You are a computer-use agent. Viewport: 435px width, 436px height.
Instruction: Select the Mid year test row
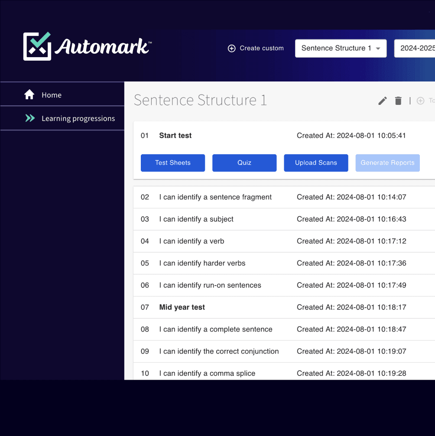click(182, 307)
